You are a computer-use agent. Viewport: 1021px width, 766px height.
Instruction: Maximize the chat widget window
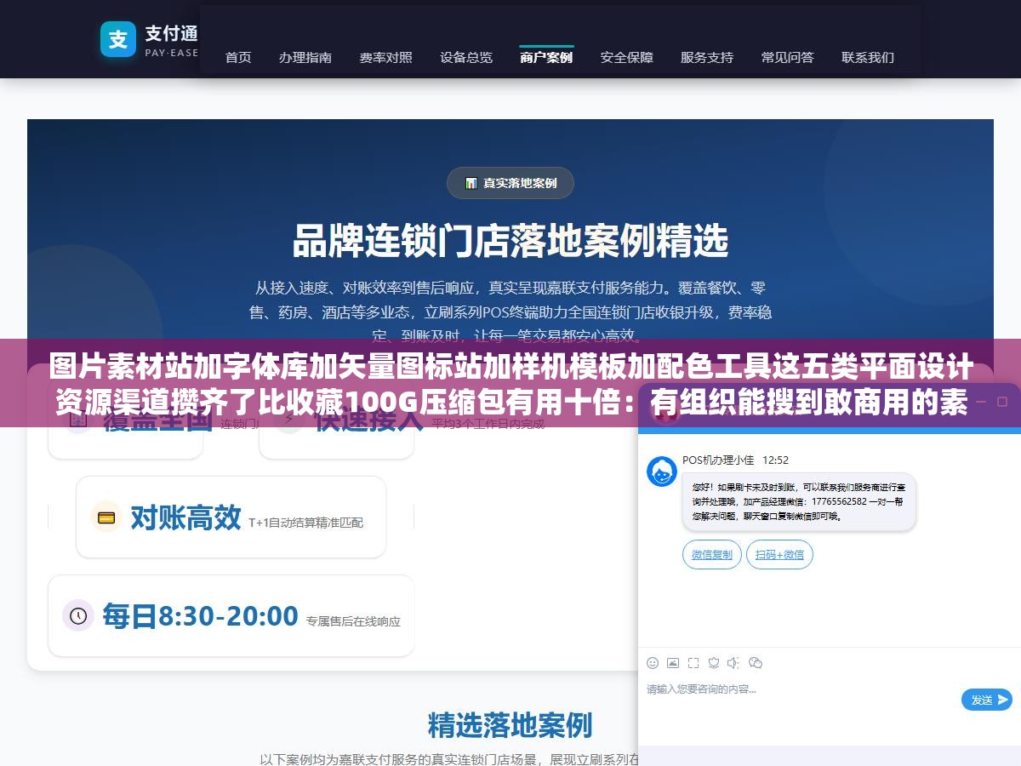pyautogui.click(x=1001, y=400)
